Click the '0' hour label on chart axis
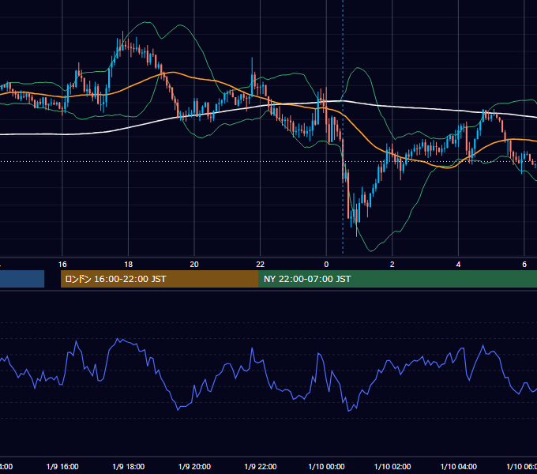The image size is (537, 474). [x=326, y=265]
